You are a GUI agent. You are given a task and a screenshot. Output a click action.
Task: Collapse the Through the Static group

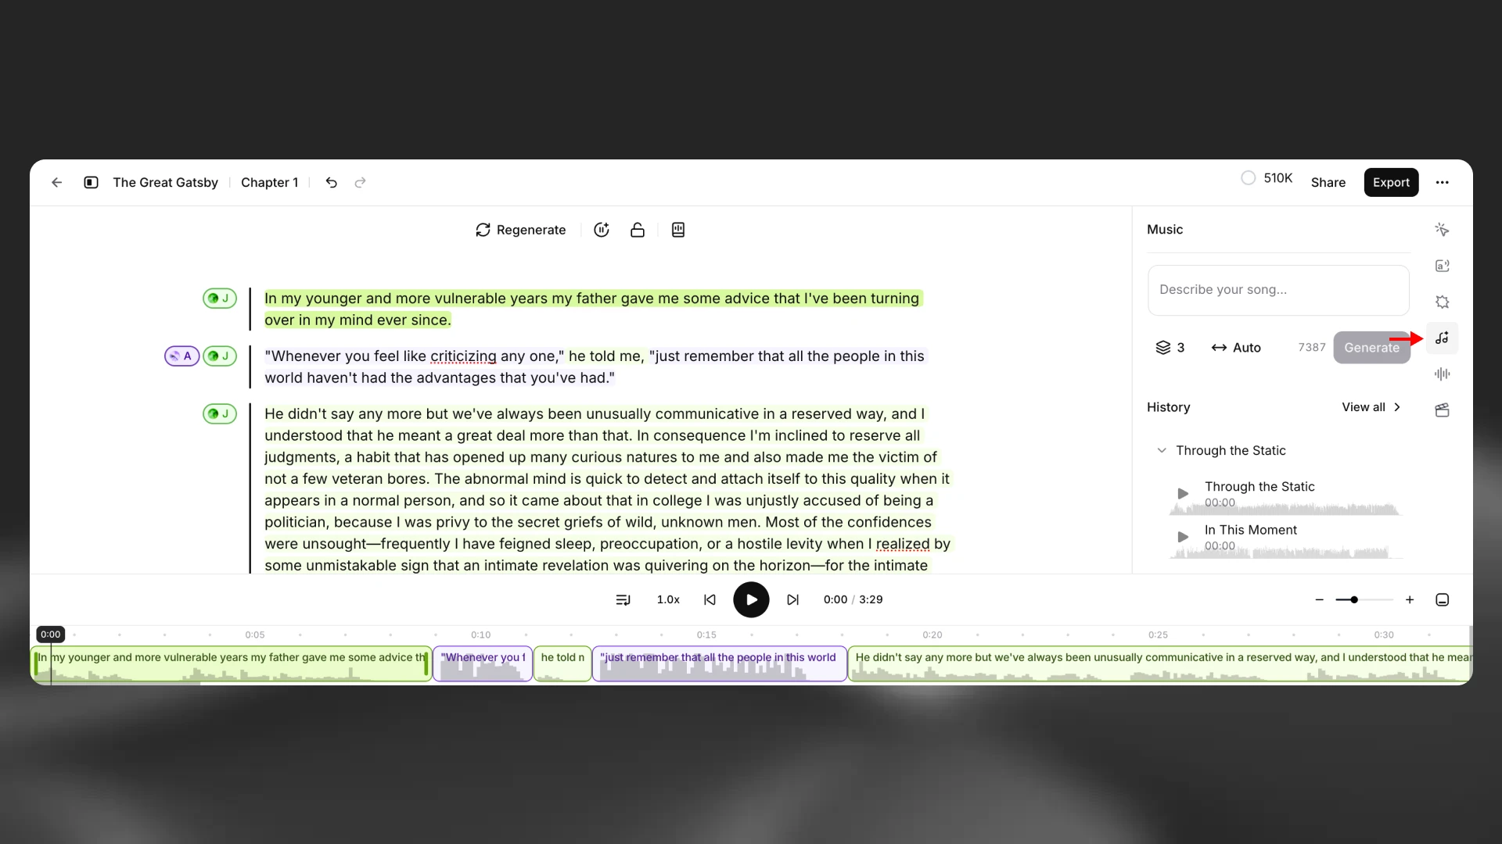tap(1162, 450)
